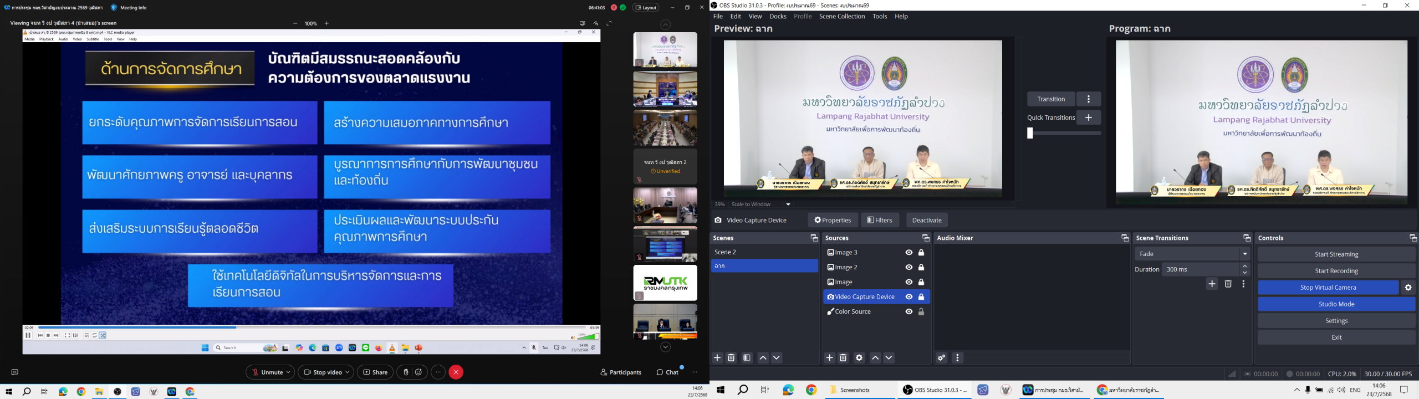Leave the Webex meeting red button

456,372
